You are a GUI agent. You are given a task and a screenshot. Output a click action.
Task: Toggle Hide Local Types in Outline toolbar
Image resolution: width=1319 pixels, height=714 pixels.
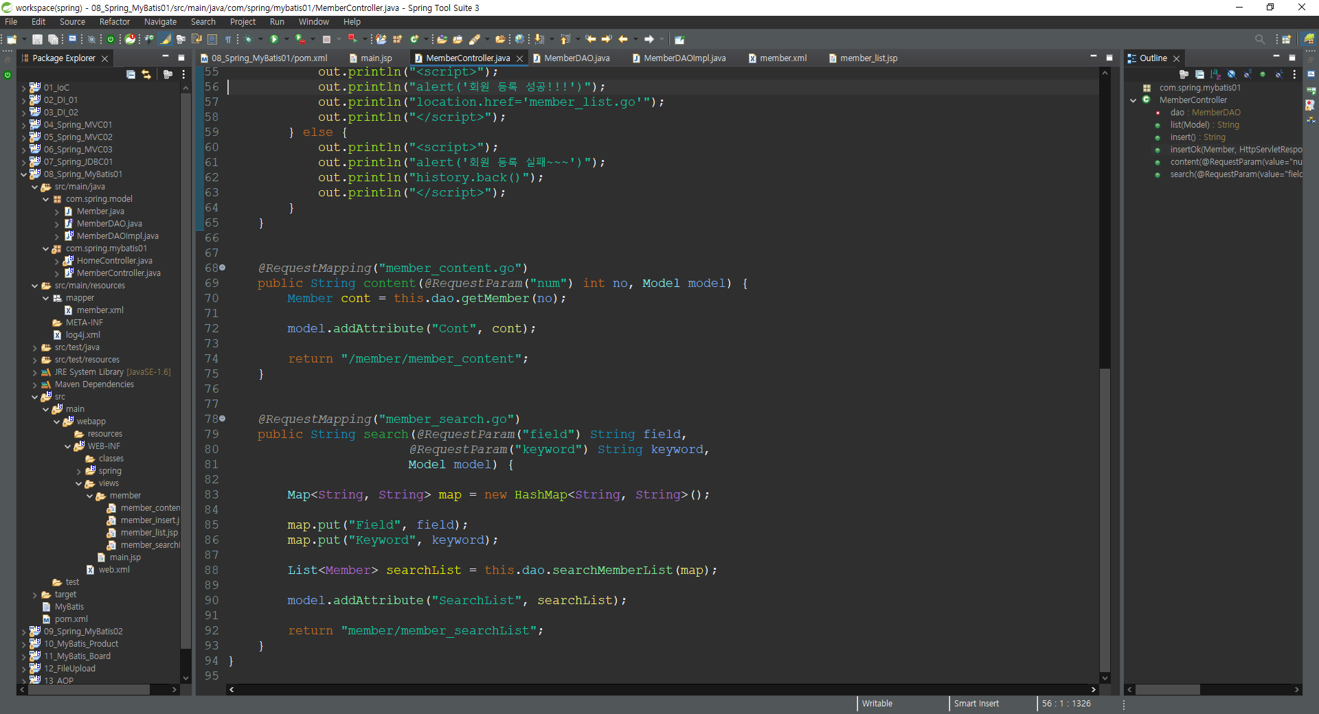click(1278, 74)
